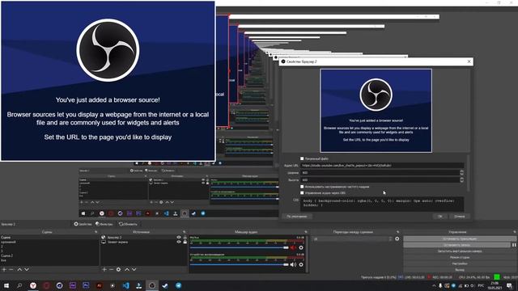The height and width of the screenshot is (291, 518).
Task: Open the Windows Start menu
Action: [x=6, y=285]
